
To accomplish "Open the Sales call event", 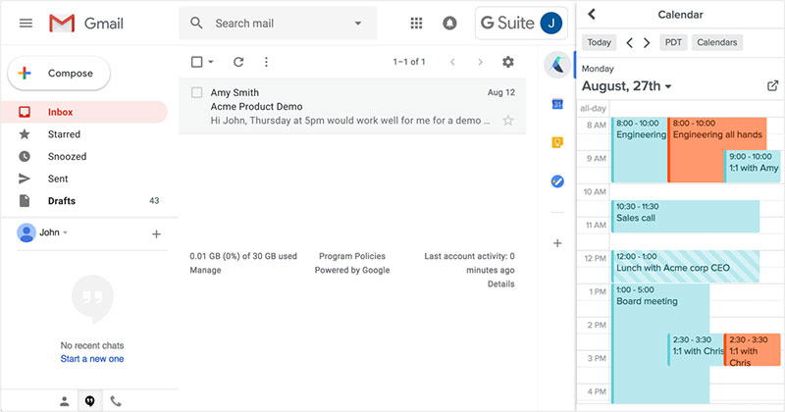I will pos(685,216).
